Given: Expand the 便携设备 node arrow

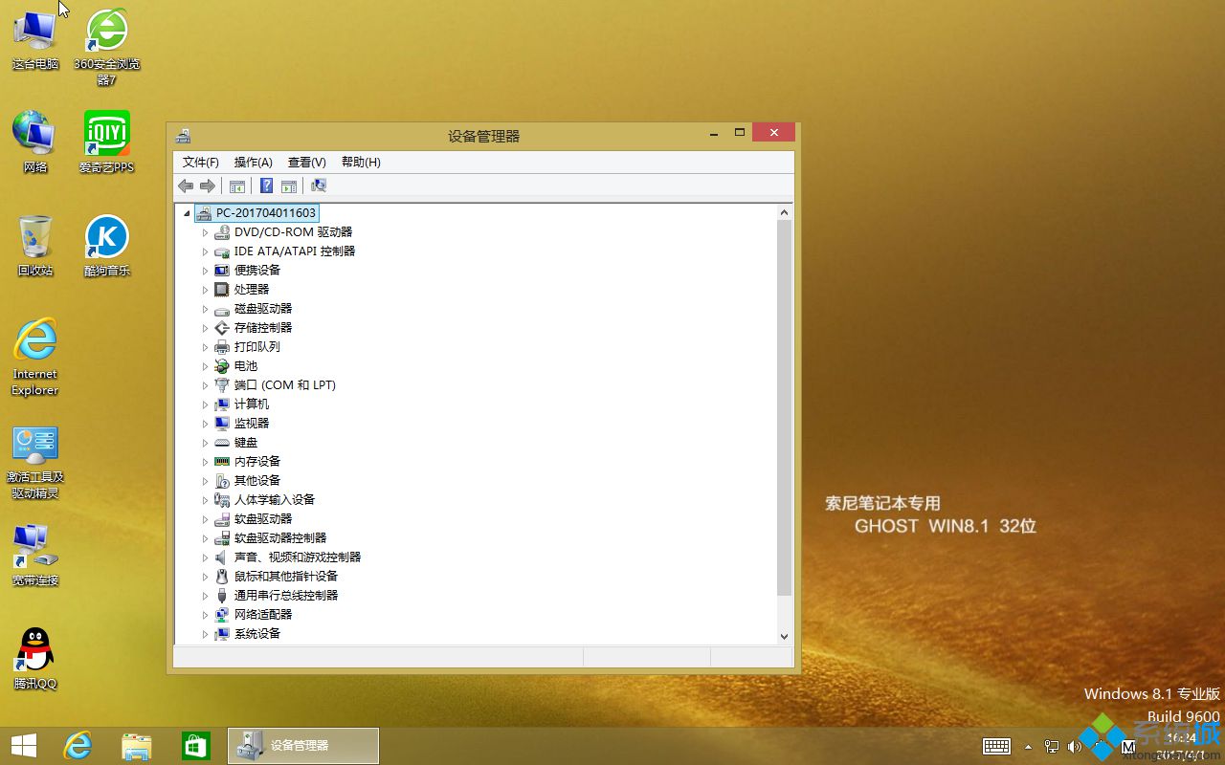Looking at the screenshot, I should coord(205,270).
